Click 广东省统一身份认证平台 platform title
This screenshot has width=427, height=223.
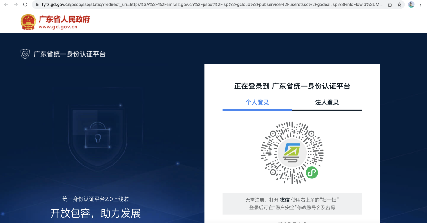tap(70, 54)
